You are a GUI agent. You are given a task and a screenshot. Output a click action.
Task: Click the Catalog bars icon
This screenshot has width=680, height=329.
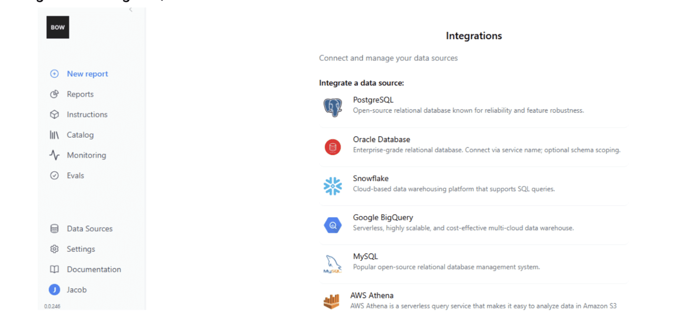55,135
